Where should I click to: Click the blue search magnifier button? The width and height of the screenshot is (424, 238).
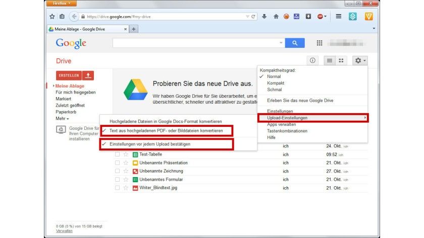(295, 43)
